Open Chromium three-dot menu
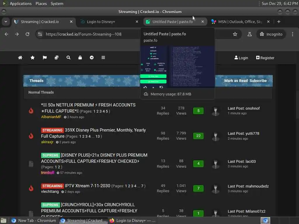The height and width of the screenshot is (224, 299). (293, 34)
